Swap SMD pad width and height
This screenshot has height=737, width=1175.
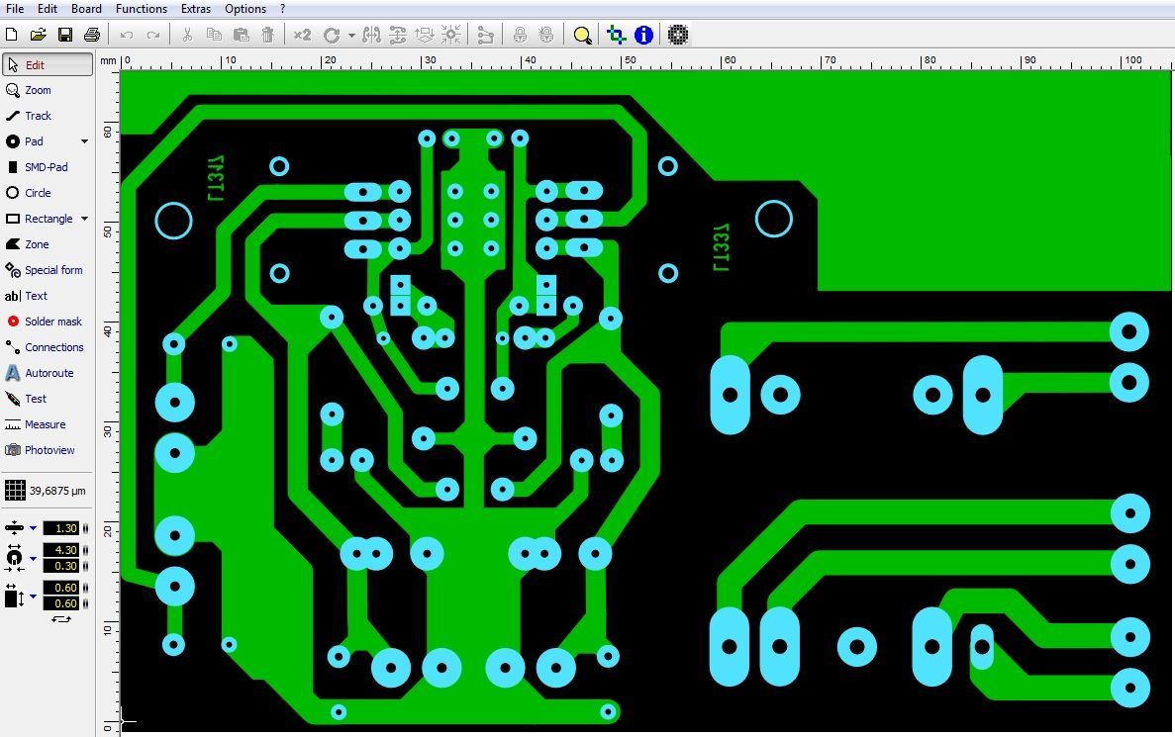pos(60,619)
